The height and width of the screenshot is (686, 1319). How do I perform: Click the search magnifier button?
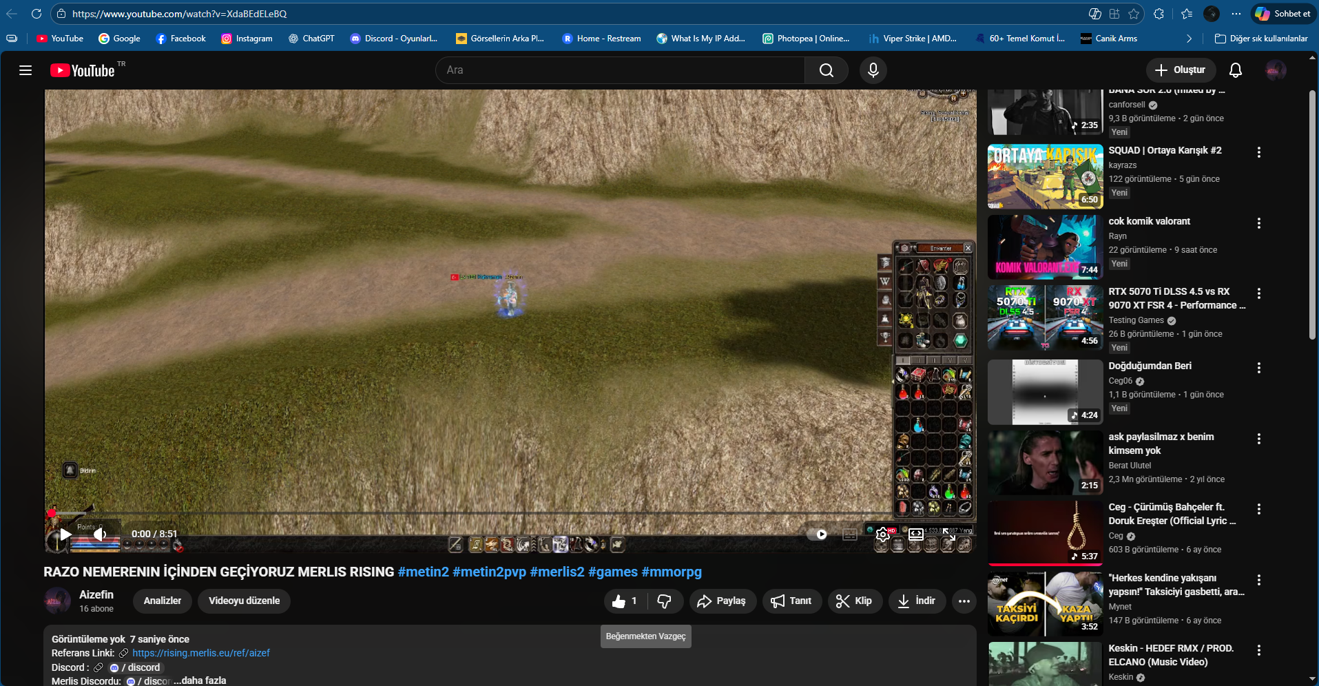coord(827,70)
